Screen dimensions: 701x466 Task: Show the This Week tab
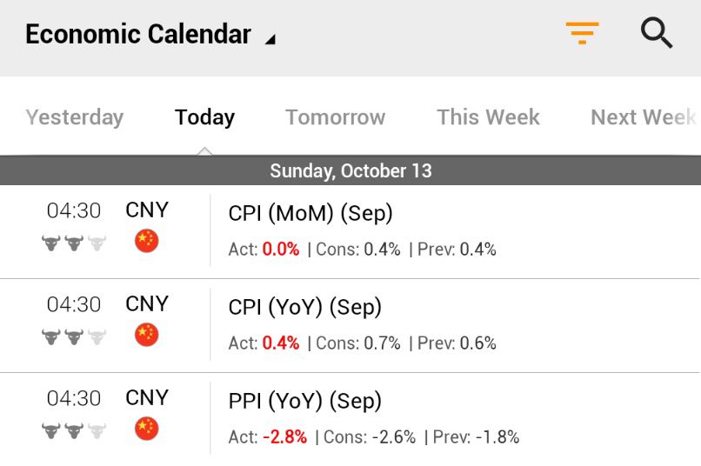[488, 117]
